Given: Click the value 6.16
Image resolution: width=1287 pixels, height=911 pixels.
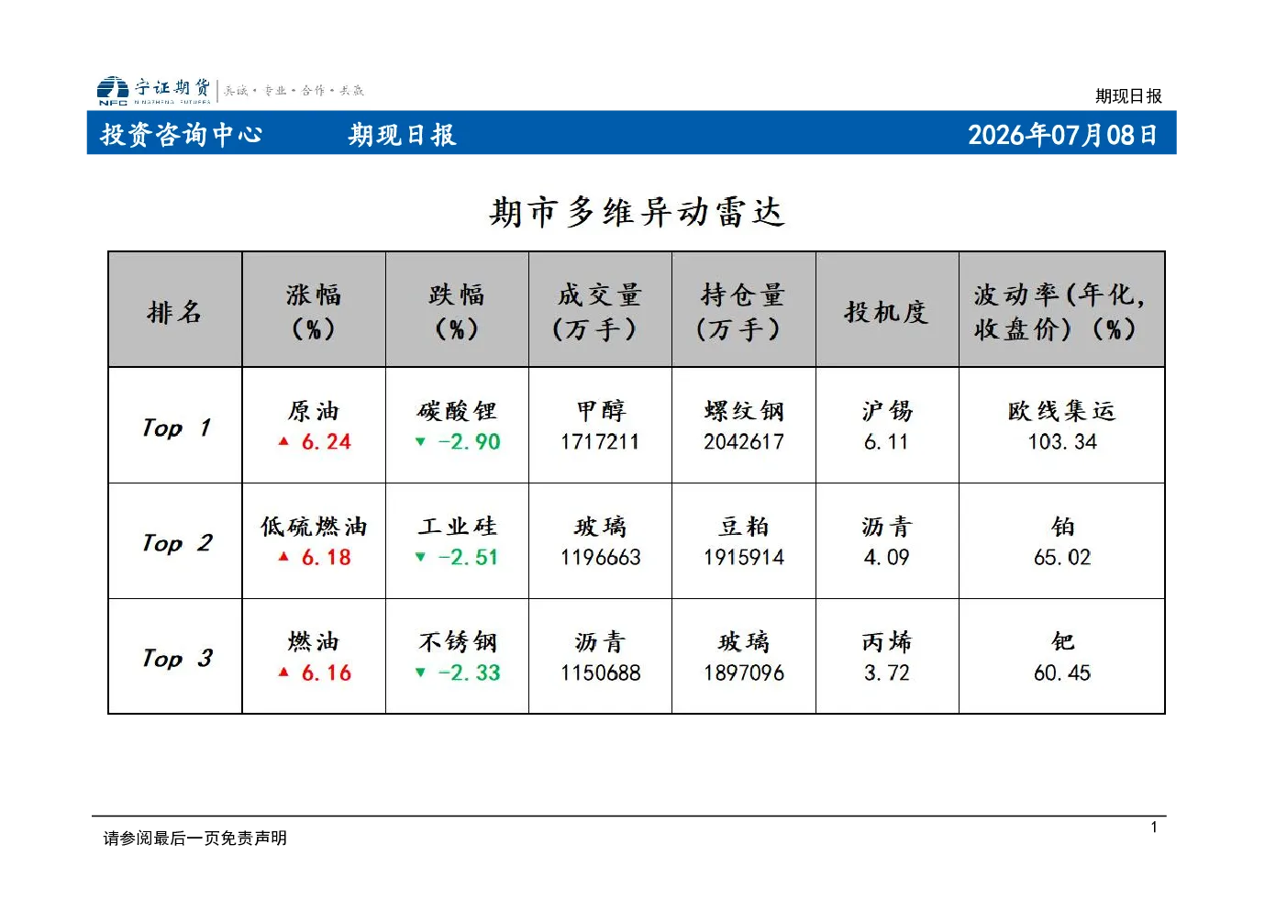Looking at the screenshot, I should pyautogui.click(x=326, y=672).
